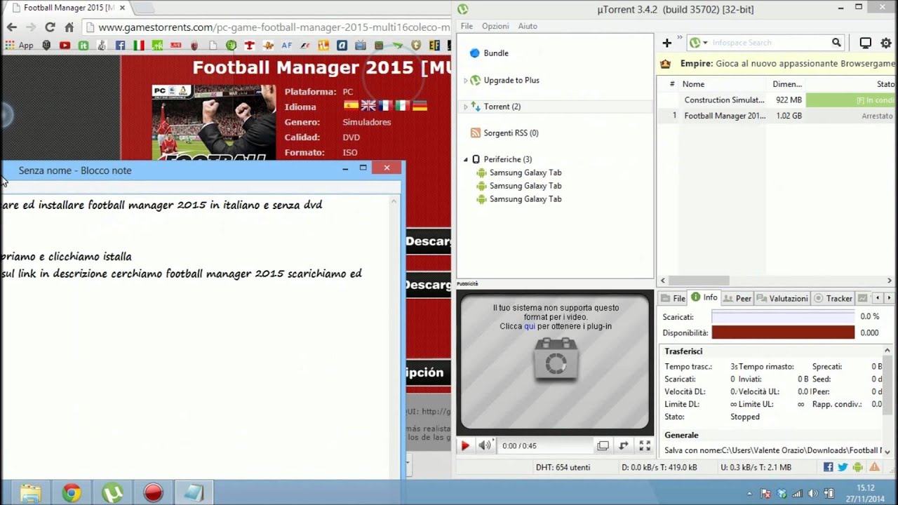Viewport: 898px width, 505px height.
Task: Open Chrome home page icon
Action: pos(69,27)
